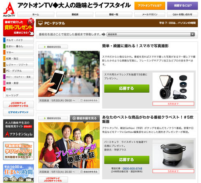Open the 視聴するには? purple button

(x=183, y=6)
